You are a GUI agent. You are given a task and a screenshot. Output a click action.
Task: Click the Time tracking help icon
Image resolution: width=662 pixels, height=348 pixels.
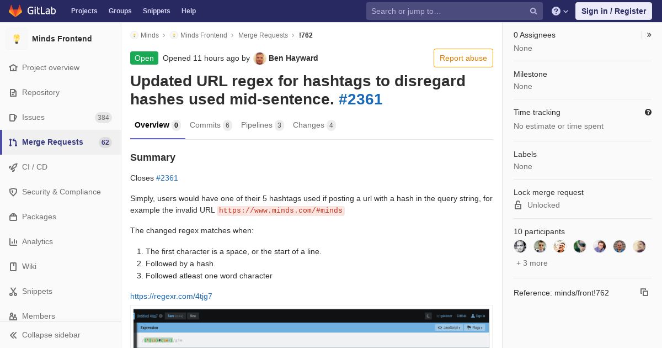click(x=648, y=112)
